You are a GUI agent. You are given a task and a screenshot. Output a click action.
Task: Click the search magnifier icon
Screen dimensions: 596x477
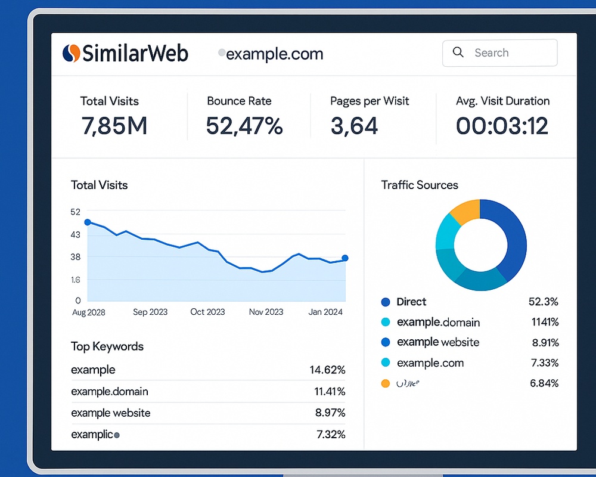(458, 52)
